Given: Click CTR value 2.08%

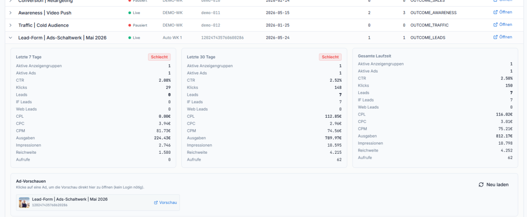Looking at the screenshot, I should point(165,80).
